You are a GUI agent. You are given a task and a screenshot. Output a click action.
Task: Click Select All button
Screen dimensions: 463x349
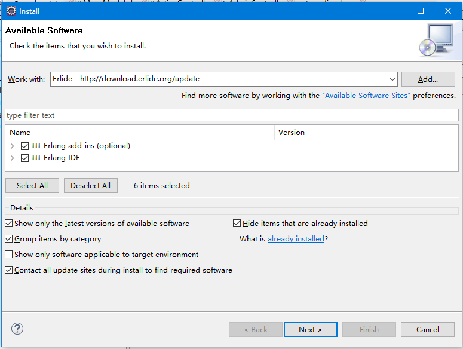pyautogui.click(x=32, y=185)
